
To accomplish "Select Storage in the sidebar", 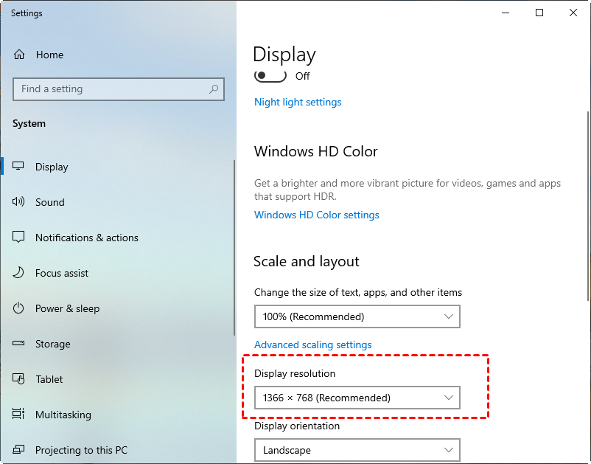I will [x=117, y=344].
